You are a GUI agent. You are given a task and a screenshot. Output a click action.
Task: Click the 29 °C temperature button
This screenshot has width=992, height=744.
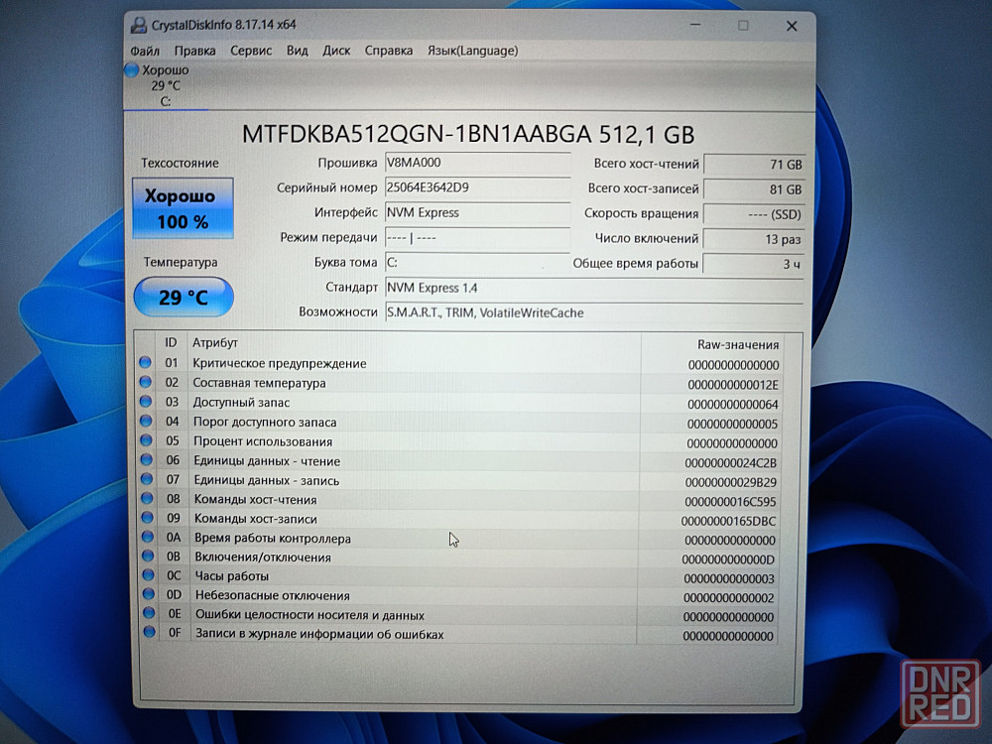pyautogui.click(x=184, y=297)
